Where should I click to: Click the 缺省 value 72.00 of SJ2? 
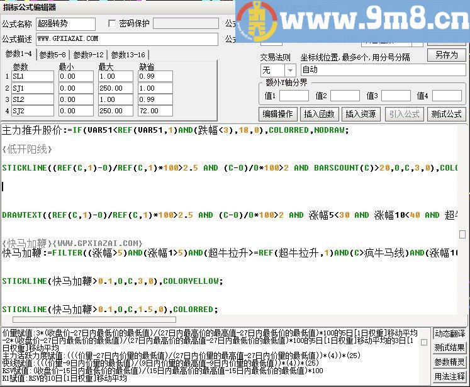(155, 111)
